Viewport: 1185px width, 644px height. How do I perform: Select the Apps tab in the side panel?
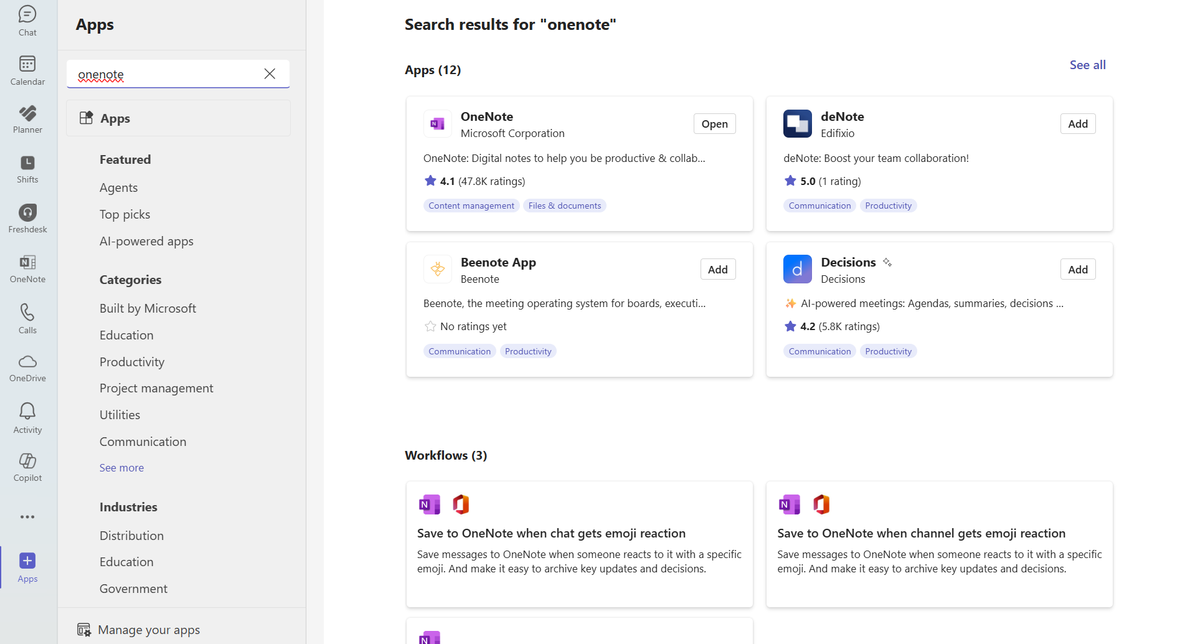178,118
